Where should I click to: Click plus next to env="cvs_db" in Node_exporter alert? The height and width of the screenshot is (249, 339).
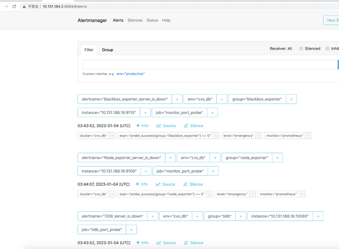tap(215, 158)
